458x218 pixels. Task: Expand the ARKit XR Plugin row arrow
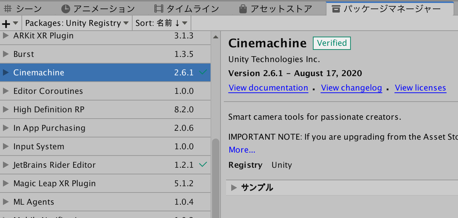[x=5, y=36]
